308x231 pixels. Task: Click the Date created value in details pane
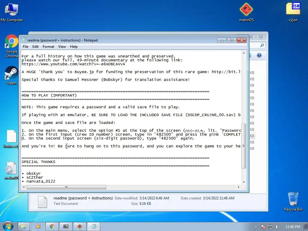coord(218,198)
